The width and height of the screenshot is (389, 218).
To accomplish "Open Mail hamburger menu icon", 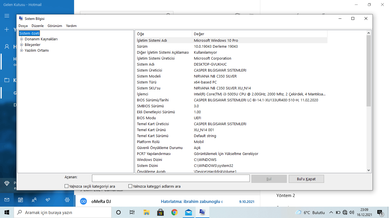I will click(x=7, y=16).
